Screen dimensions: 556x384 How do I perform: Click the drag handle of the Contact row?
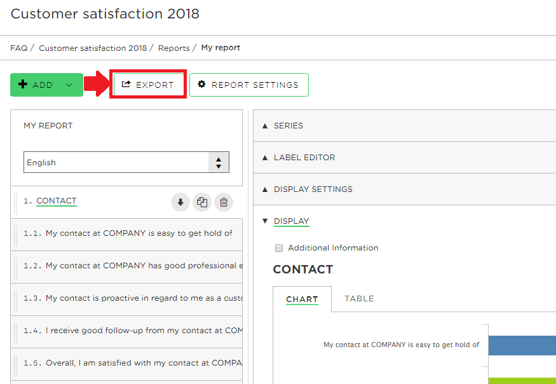(15, 203)
